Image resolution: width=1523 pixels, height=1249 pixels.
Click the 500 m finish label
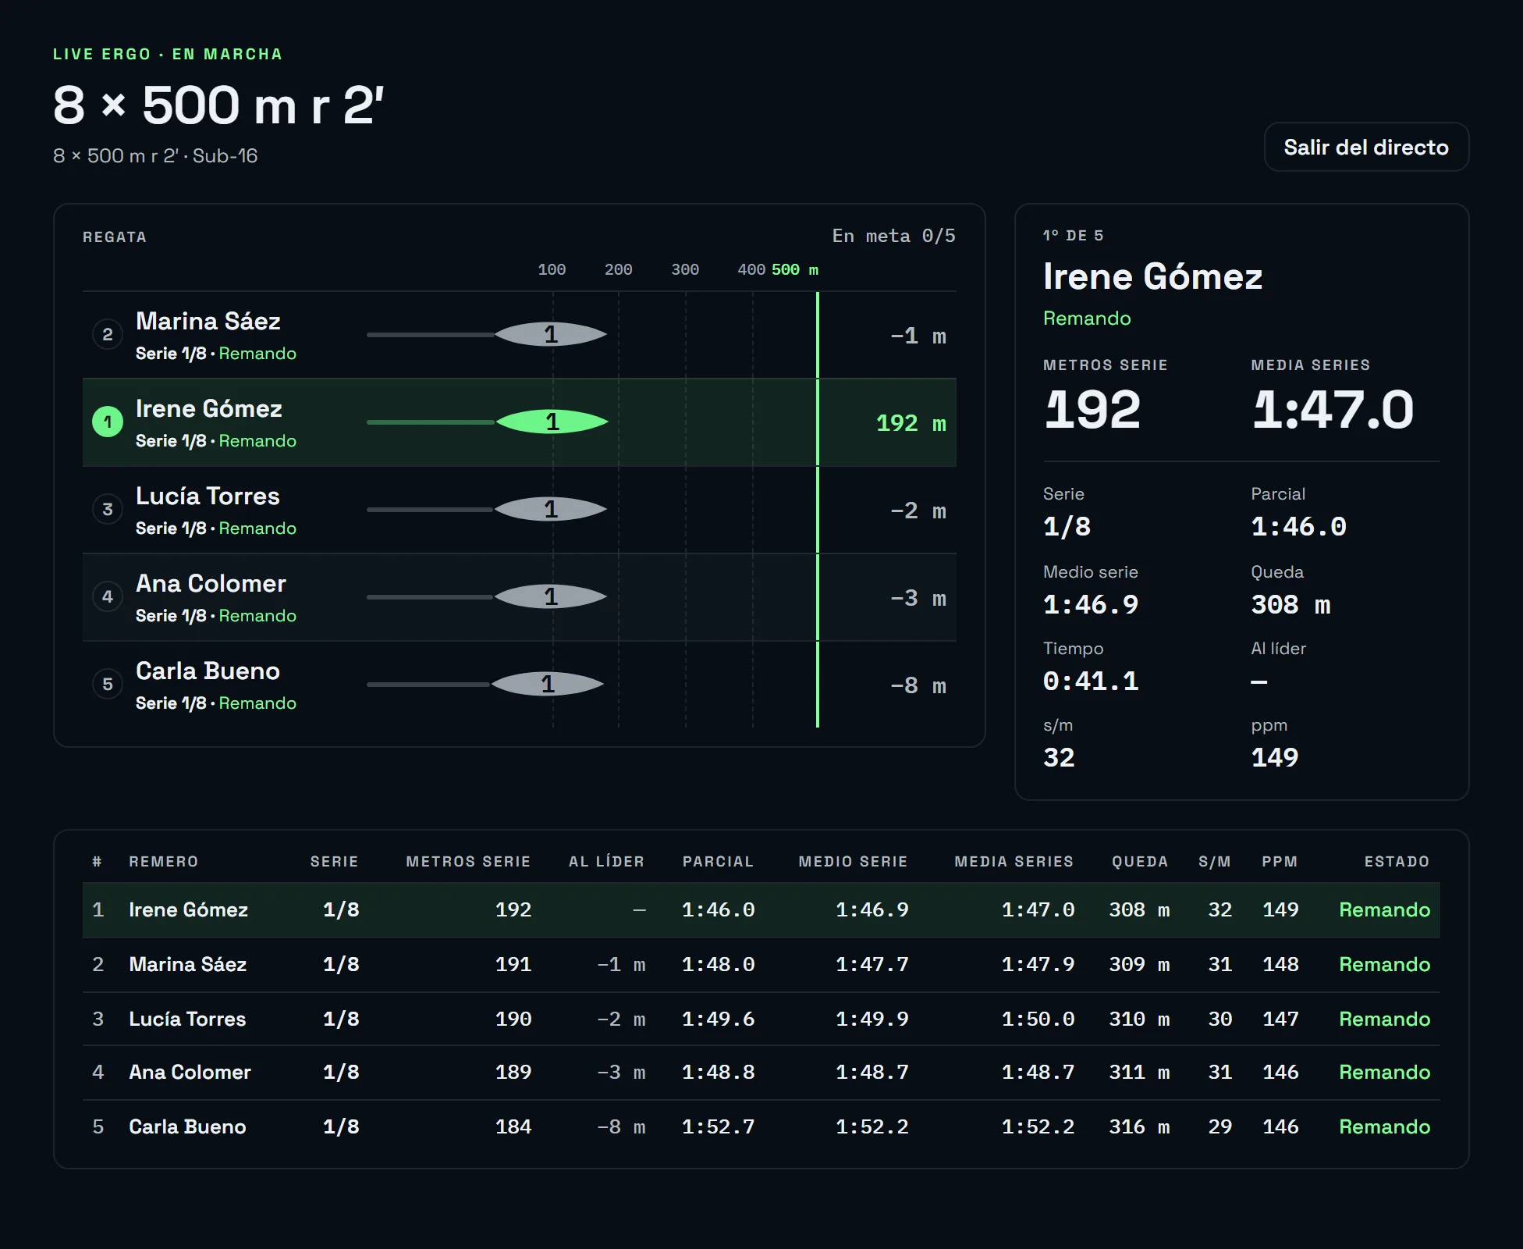coord(795,269)
